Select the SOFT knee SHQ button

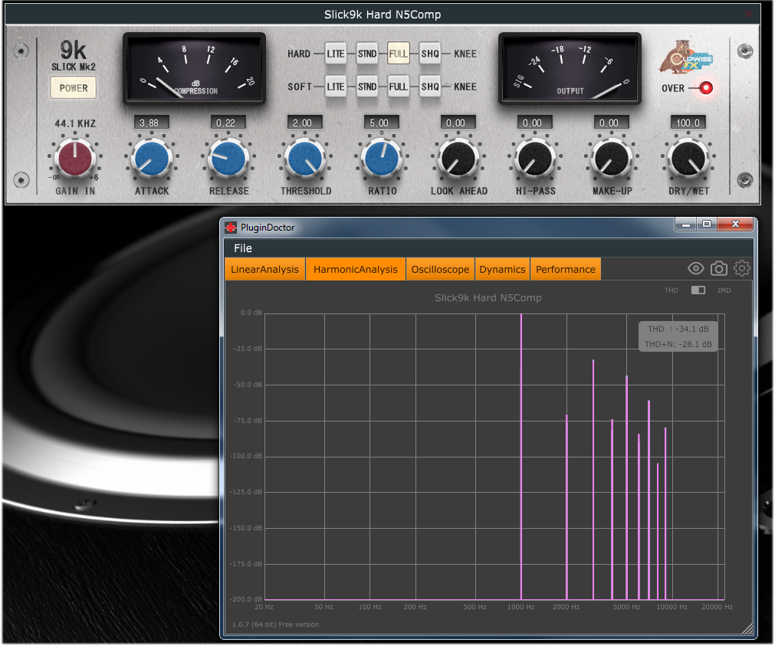(430, 87)
